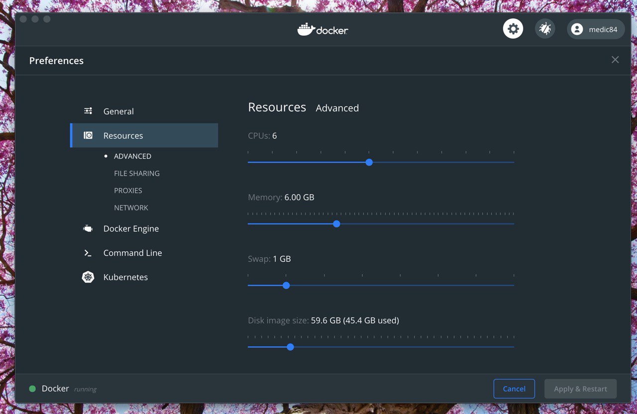Screen dimensions: 637x414
Task: Click the Docker Engine icon in sidebar
Action: 88,228
